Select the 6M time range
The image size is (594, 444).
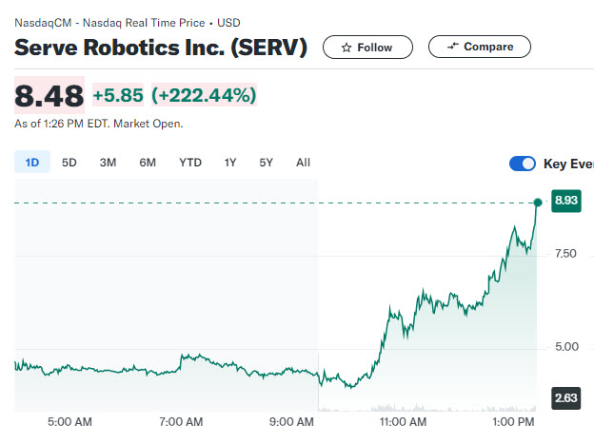[x=148, y=163]
